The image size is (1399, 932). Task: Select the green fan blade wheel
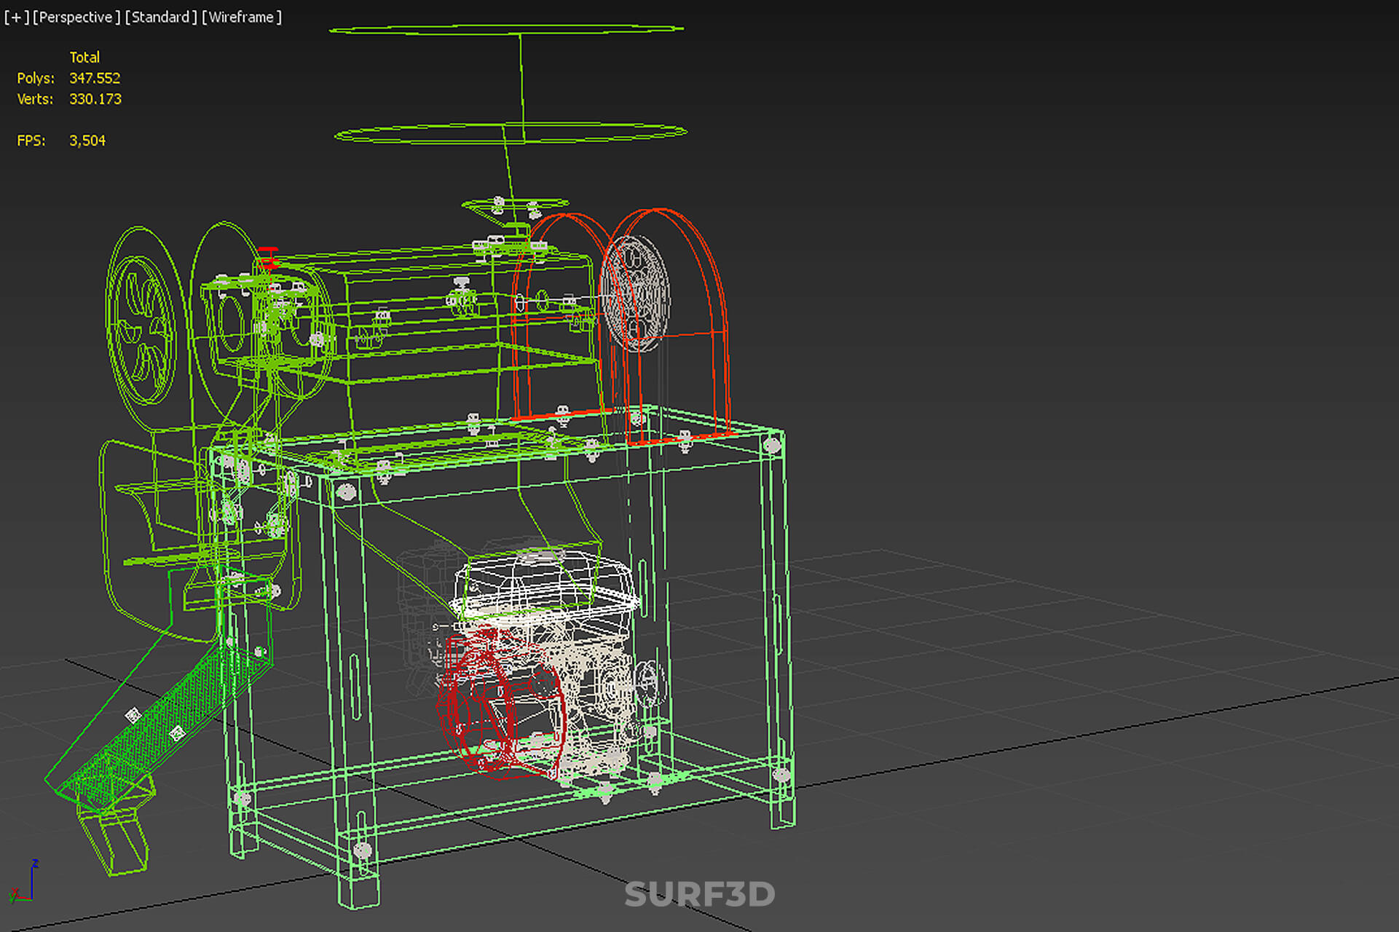[143, 331]
